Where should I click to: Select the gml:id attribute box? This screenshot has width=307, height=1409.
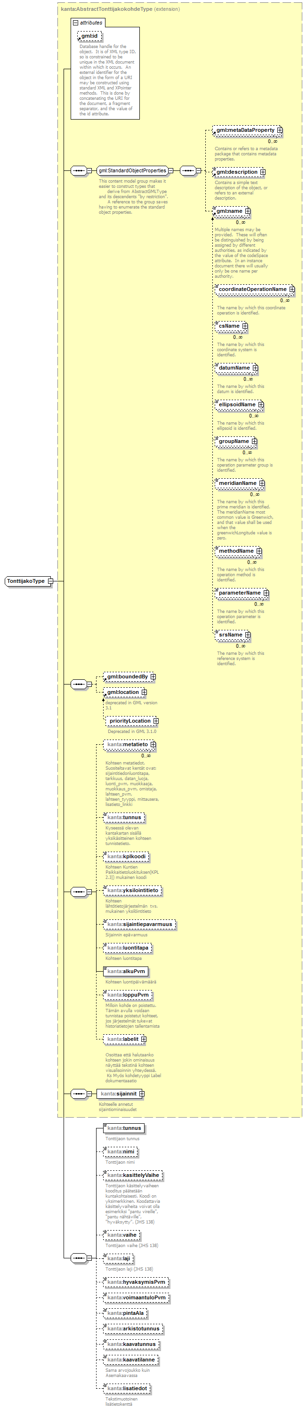(90, 36)
